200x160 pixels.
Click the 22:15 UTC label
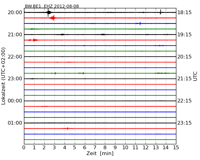[184, 101]
